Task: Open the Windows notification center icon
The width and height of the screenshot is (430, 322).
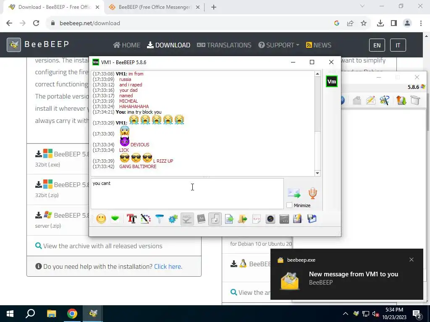Action: tap(417, 314)
